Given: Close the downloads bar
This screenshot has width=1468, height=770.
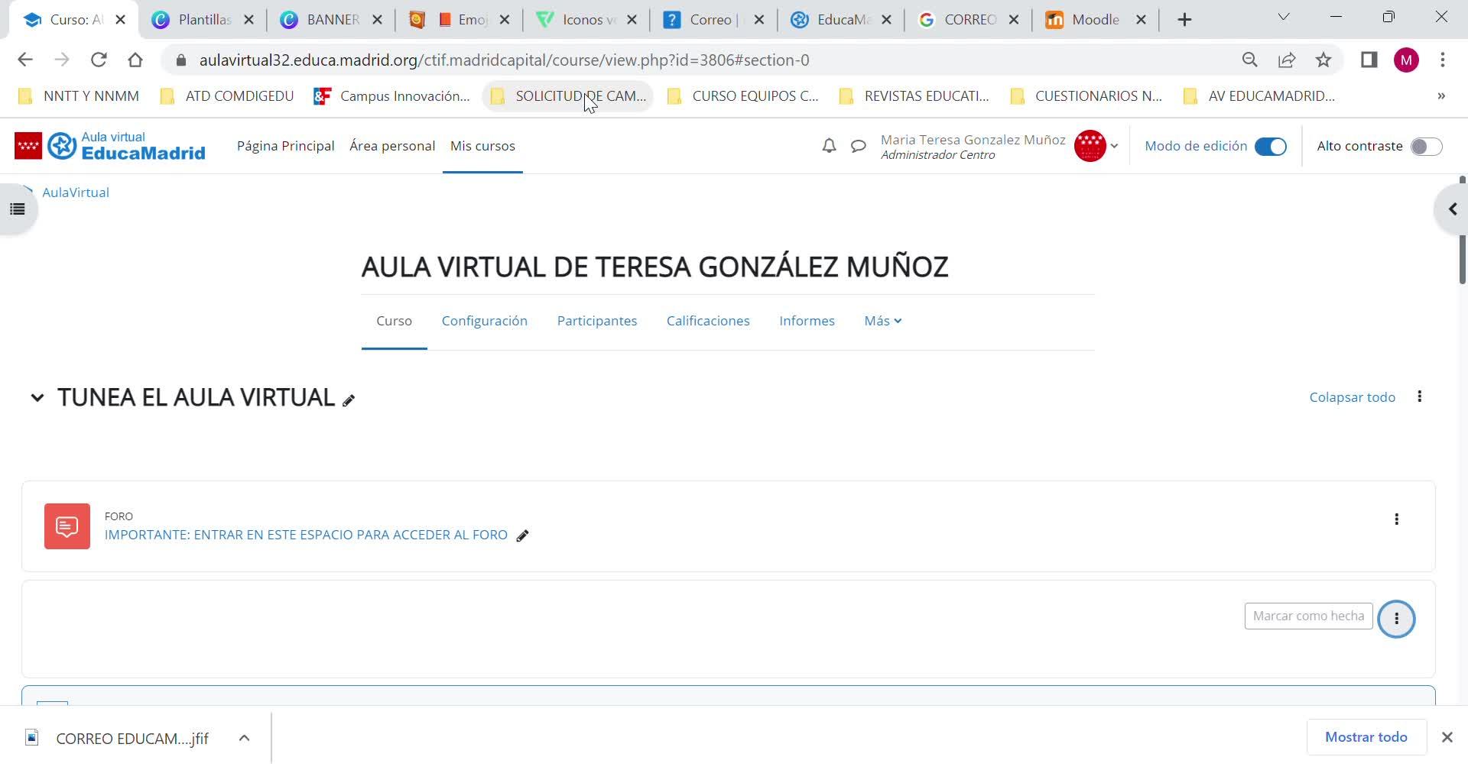Looking at the screenshot, I should tap(1447, 737).
